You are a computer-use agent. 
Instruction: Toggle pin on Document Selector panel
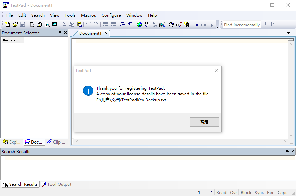60,33
